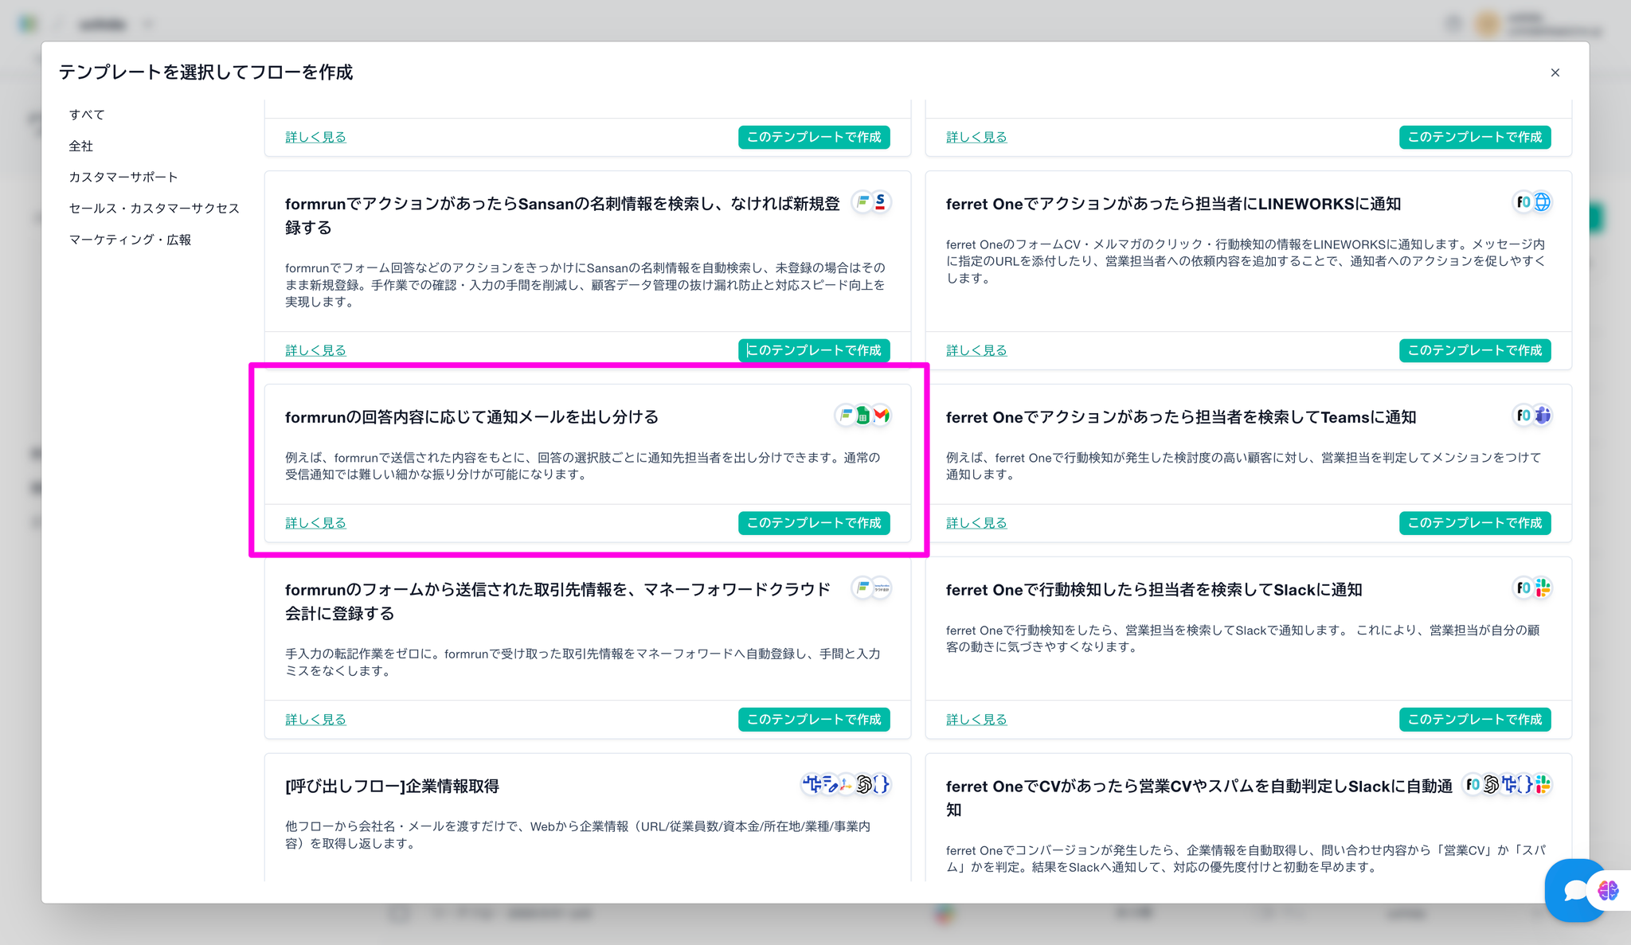The height and width of the screenshot is (945, 1631).
Task: Create flow from formrun notification mail template
Action: tap(813, 523)
